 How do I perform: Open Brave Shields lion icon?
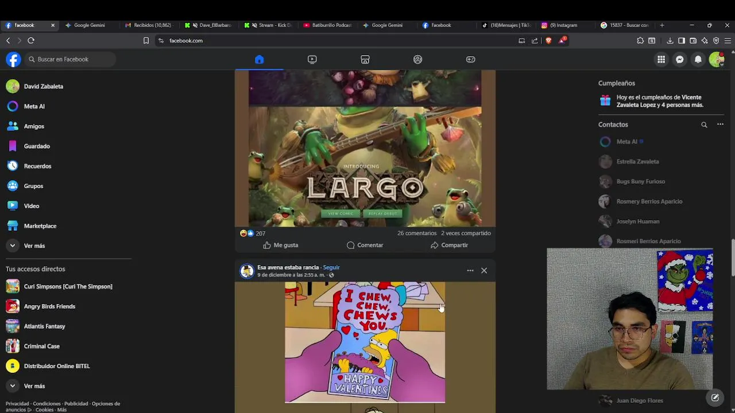(548, 41)
